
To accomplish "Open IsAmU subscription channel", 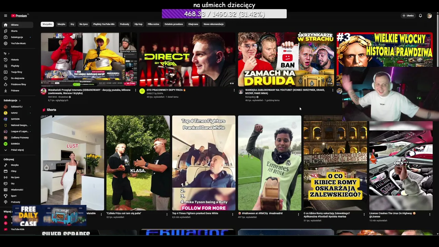I will [x=17, y=113].
